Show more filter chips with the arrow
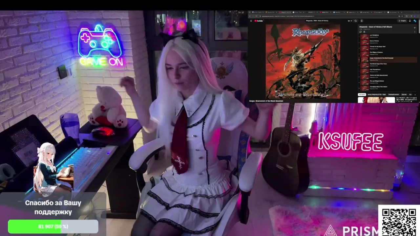 pos(415,94)
